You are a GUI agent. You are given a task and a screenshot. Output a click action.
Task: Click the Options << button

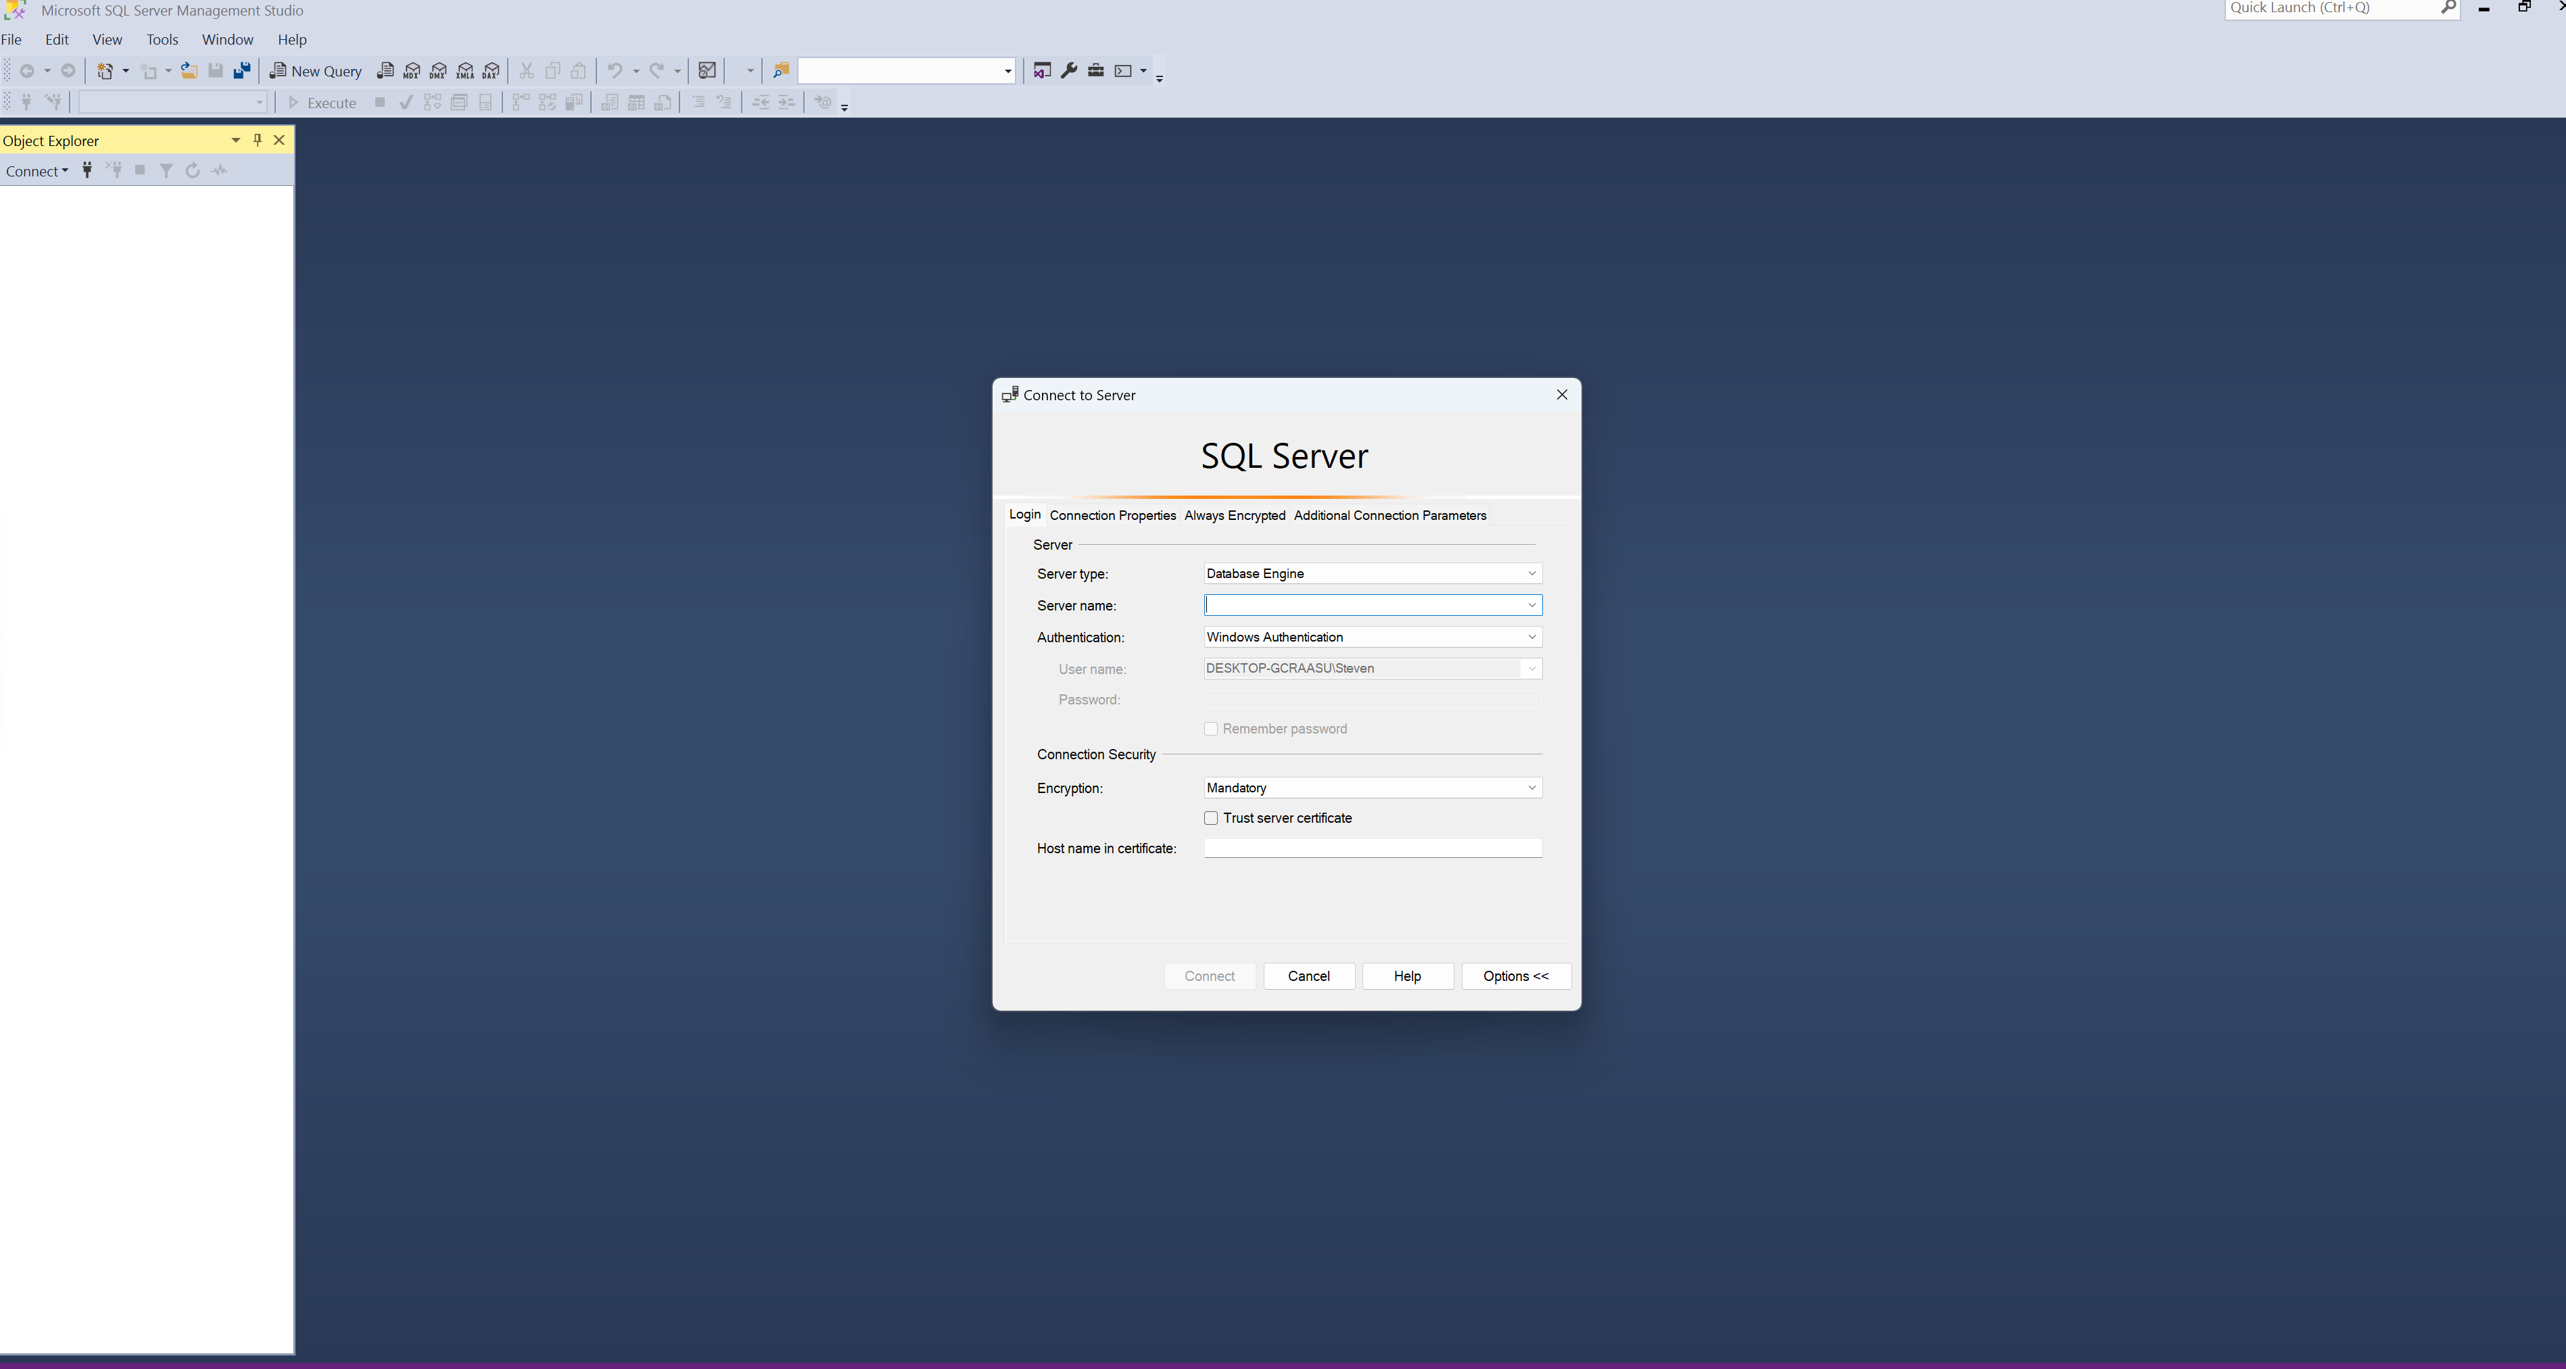(x=1515, y=977)
